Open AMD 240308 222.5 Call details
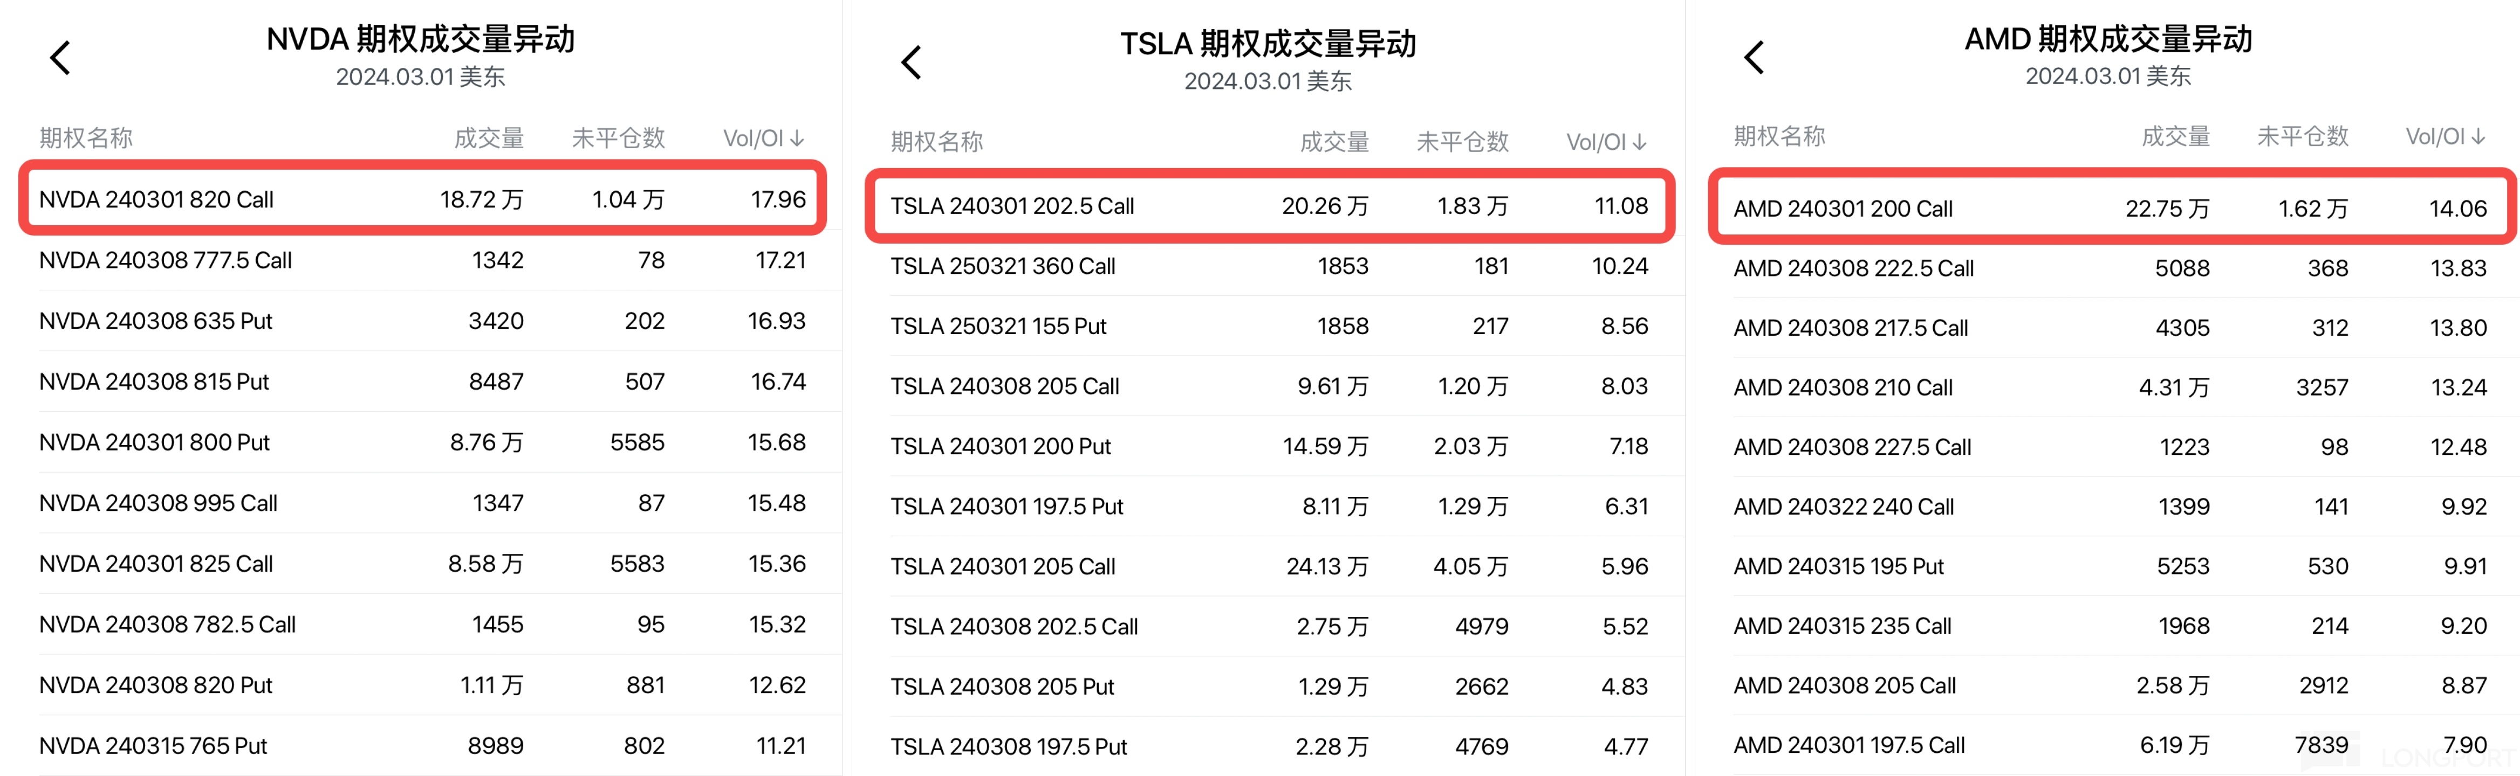The width and height of the screenshot is (2520, 776). (2109, 268)
